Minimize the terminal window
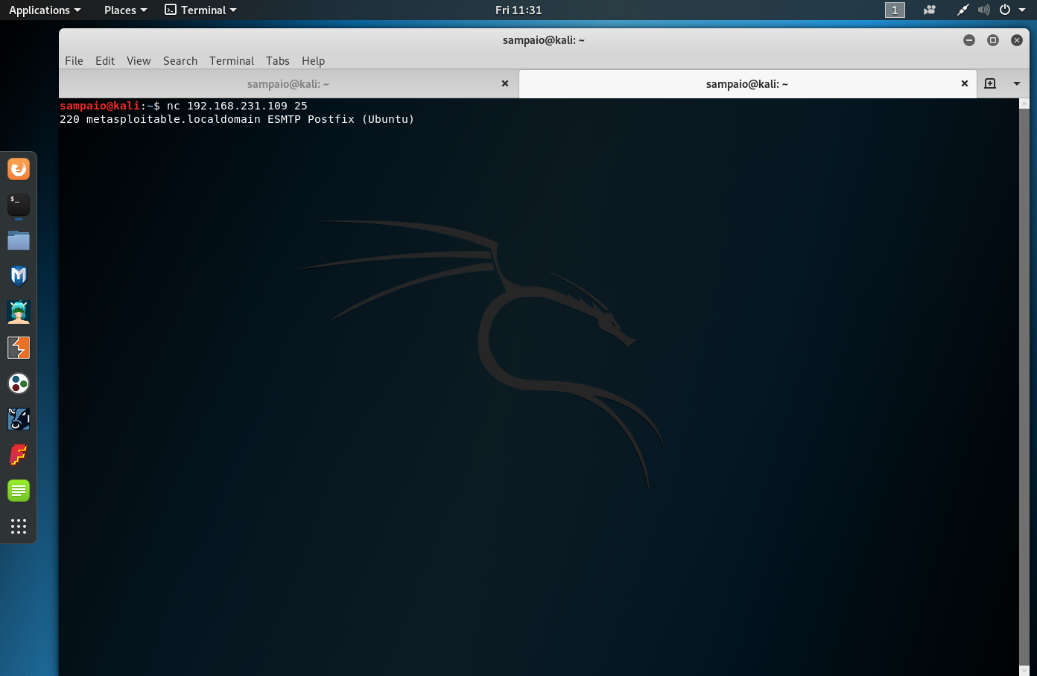 [x=969, y=40]
